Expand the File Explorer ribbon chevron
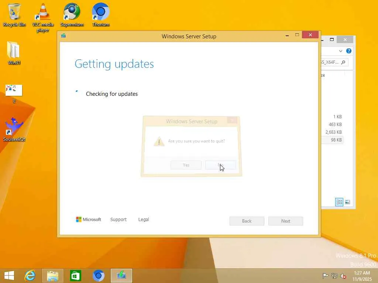The width and height of the screenshot is (378, 283). [340, 51]
